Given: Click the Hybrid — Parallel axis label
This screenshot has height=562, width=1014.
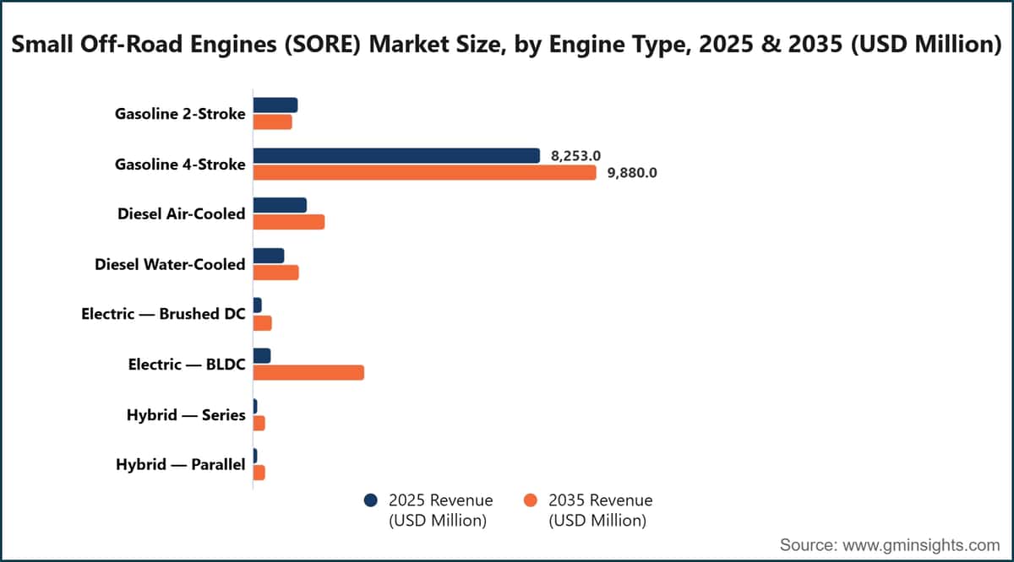Looking at the screenshot, I should (180, 464).
